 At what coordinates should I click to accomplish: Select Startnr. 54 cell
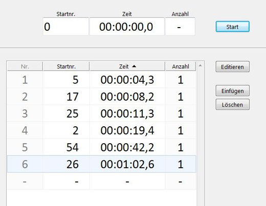[x=66, y=147]
